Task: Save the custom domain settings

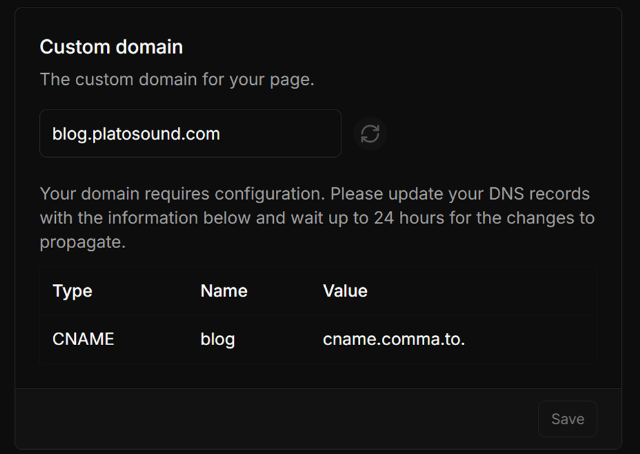Action: (x=567, y=419)
